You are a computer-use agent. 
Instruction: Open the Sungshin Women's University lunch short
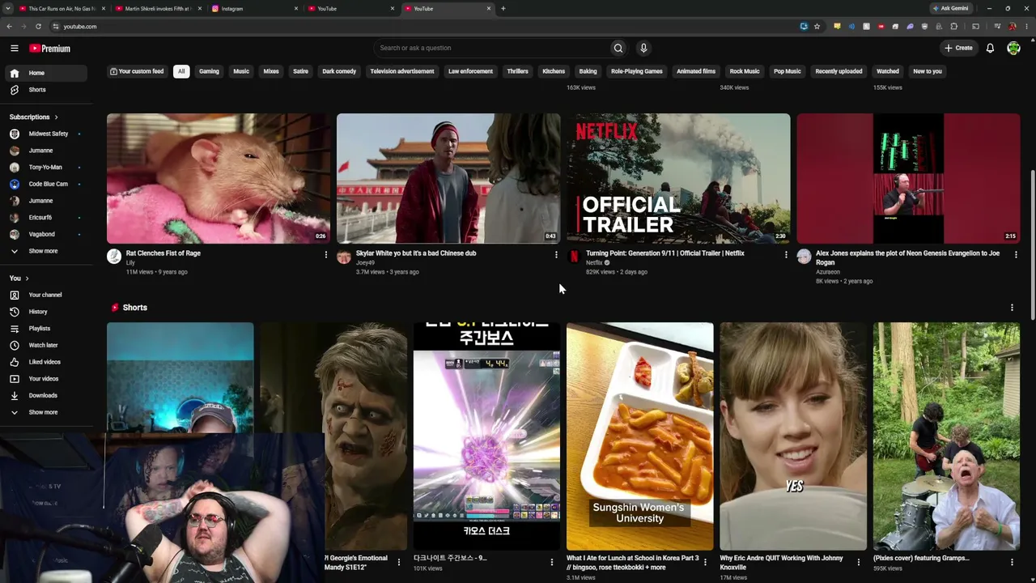639,436
